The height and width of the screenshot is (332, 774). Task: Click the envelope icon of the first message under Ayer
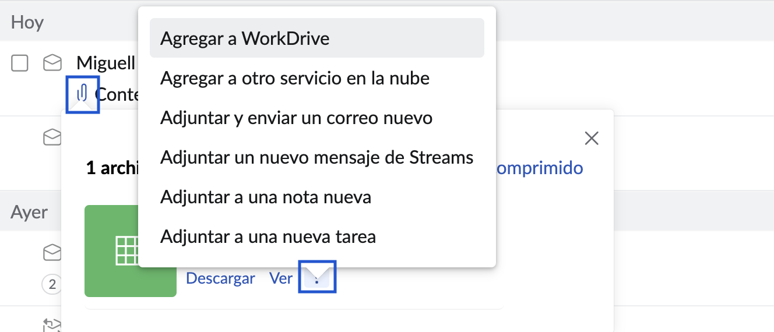pyautogui.click(x=53, y=252)
